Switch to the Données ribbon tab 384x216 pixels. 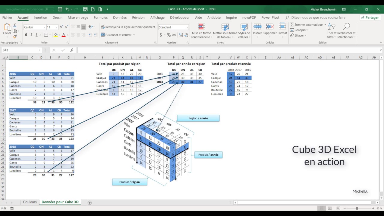click(x=120, y=17)
